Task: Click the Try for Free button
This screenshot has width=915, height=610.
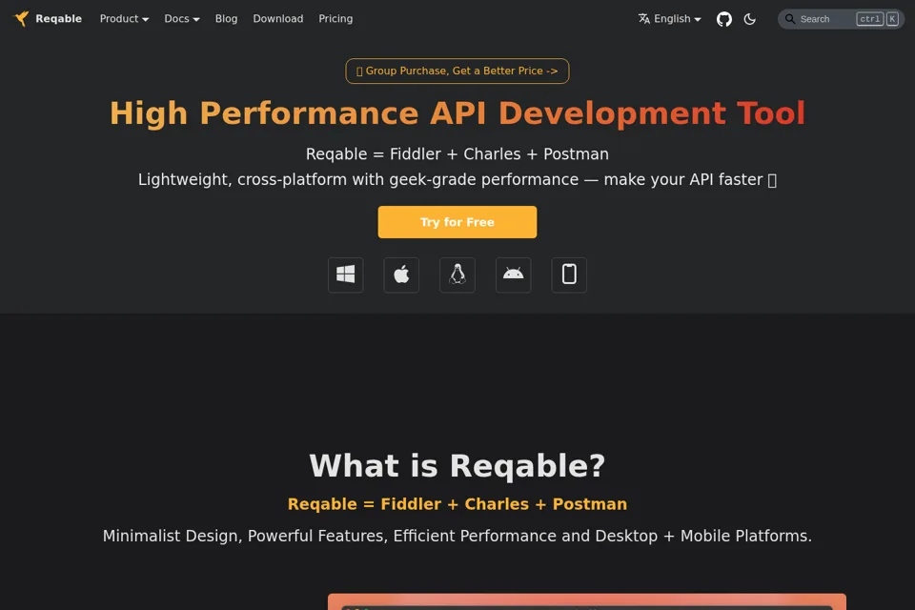Action: point(457,222)
